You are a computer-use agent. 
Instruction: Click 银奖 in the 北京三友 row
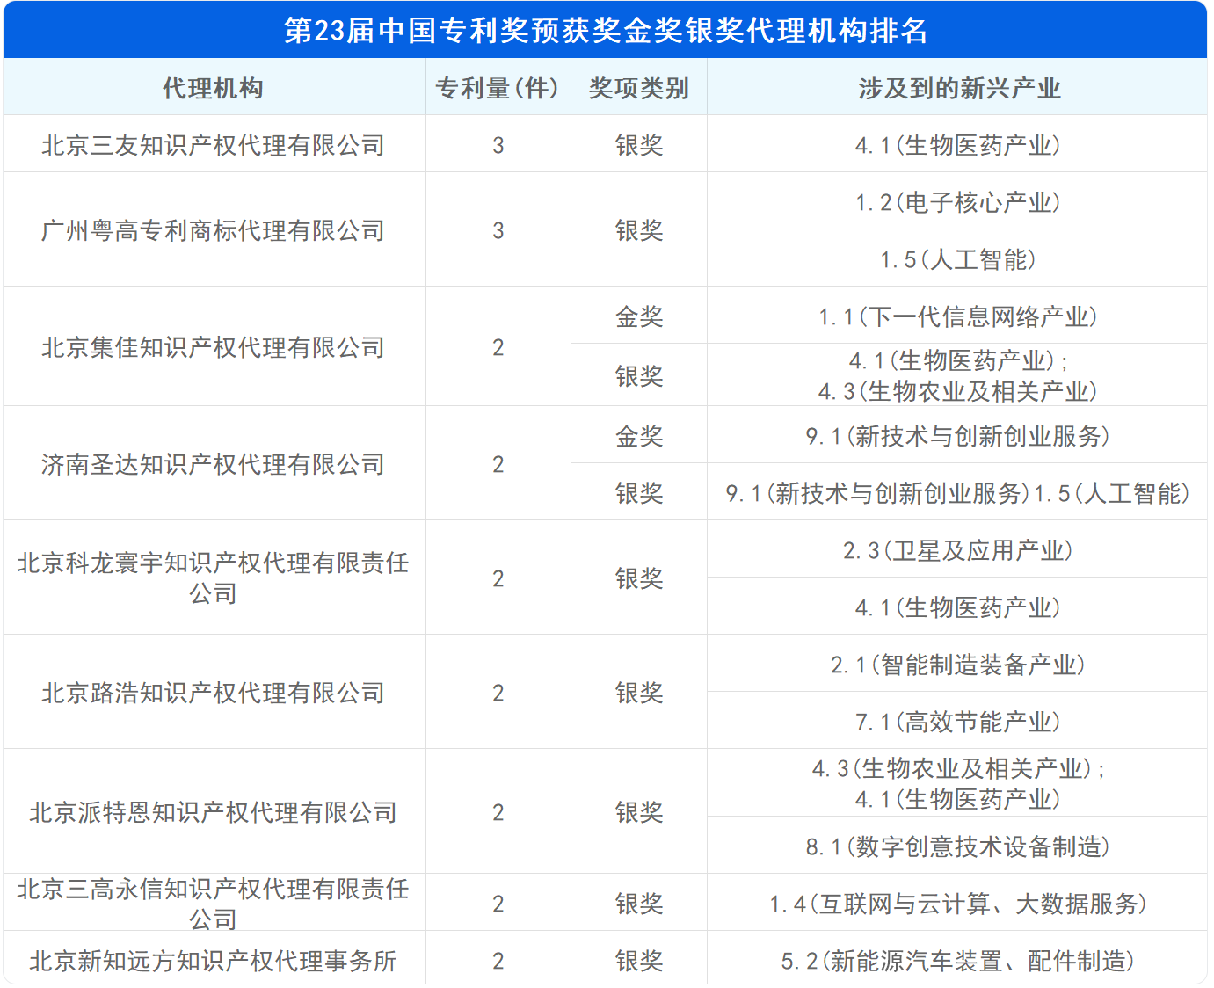(x=639, y=144)
